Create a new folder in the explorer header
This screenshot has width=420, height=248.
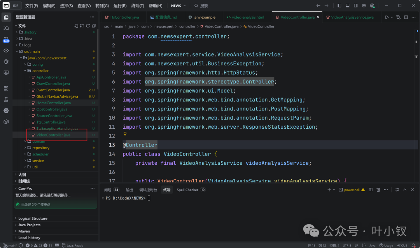82,26
